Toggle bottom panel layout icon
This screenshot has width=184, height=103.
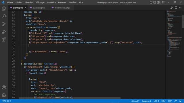point(155,3)
